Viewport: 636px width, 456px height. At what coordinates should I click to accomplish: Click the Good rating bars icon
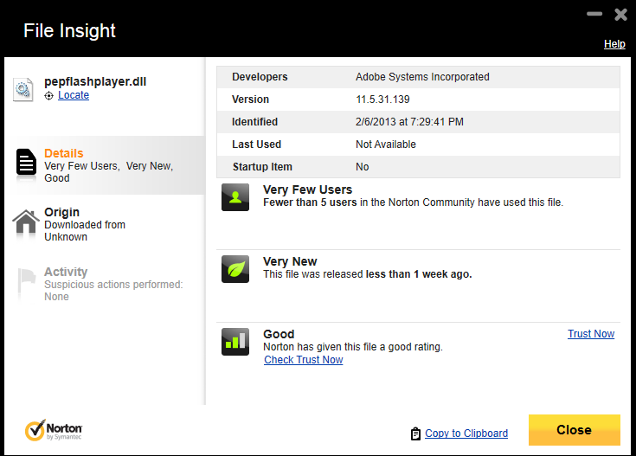tap(235, 342)
